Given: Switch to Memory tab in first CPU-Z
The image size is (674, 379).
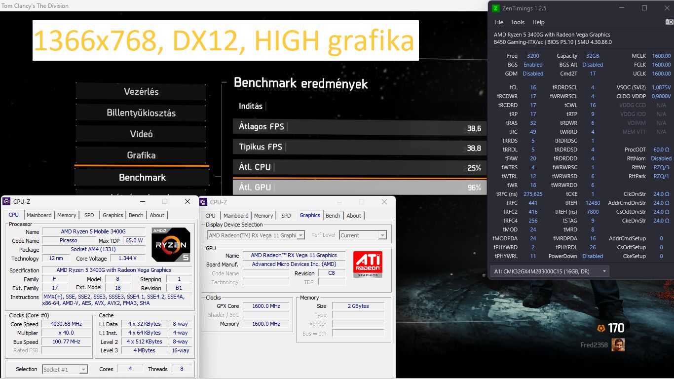Looking at the screenshot, I should click(x=67, y=215).
